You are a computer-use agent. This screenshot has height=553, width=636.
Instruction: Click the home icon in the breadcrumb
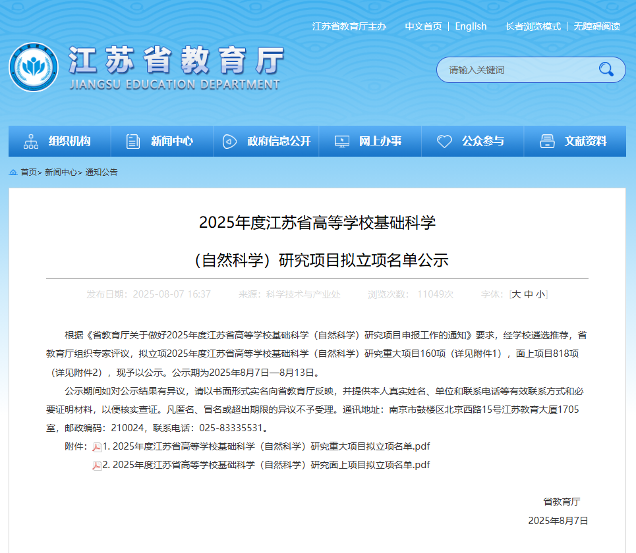[x=13, y=172]
